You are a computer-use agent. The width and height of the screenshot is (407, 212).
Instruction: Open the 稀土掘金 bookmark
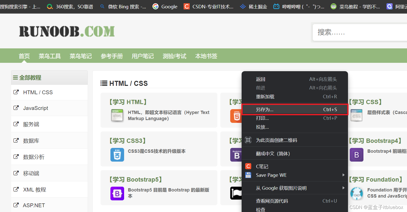point(254,7)
